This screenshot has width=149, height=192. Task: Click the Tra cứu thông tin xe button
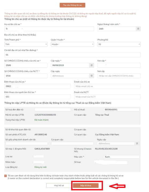[72, 5]
